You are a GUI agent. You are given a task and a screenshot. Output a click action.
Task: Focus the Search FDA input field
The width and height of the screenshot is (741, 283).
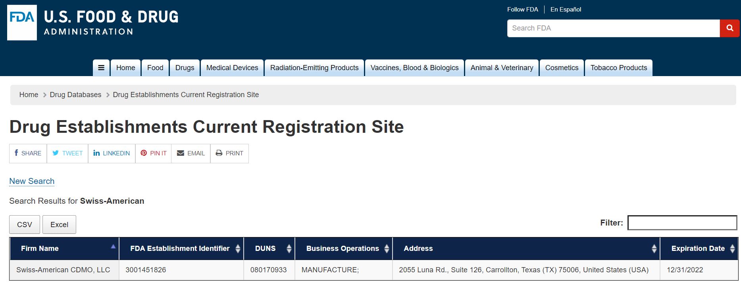[614, 28]
